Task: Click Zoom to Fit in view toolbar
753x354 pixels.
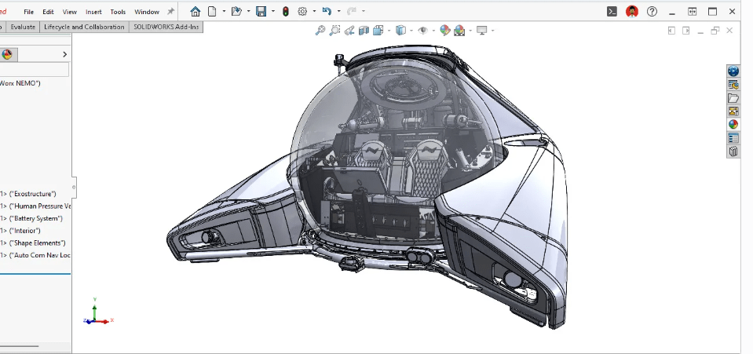Action: (x=320, y=31)
